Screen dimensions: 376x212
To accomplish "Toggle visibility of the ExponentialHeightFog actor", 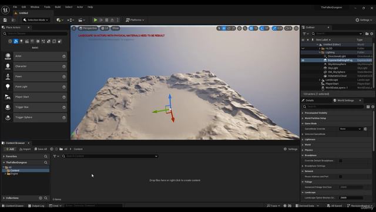I will coord(303,60).
